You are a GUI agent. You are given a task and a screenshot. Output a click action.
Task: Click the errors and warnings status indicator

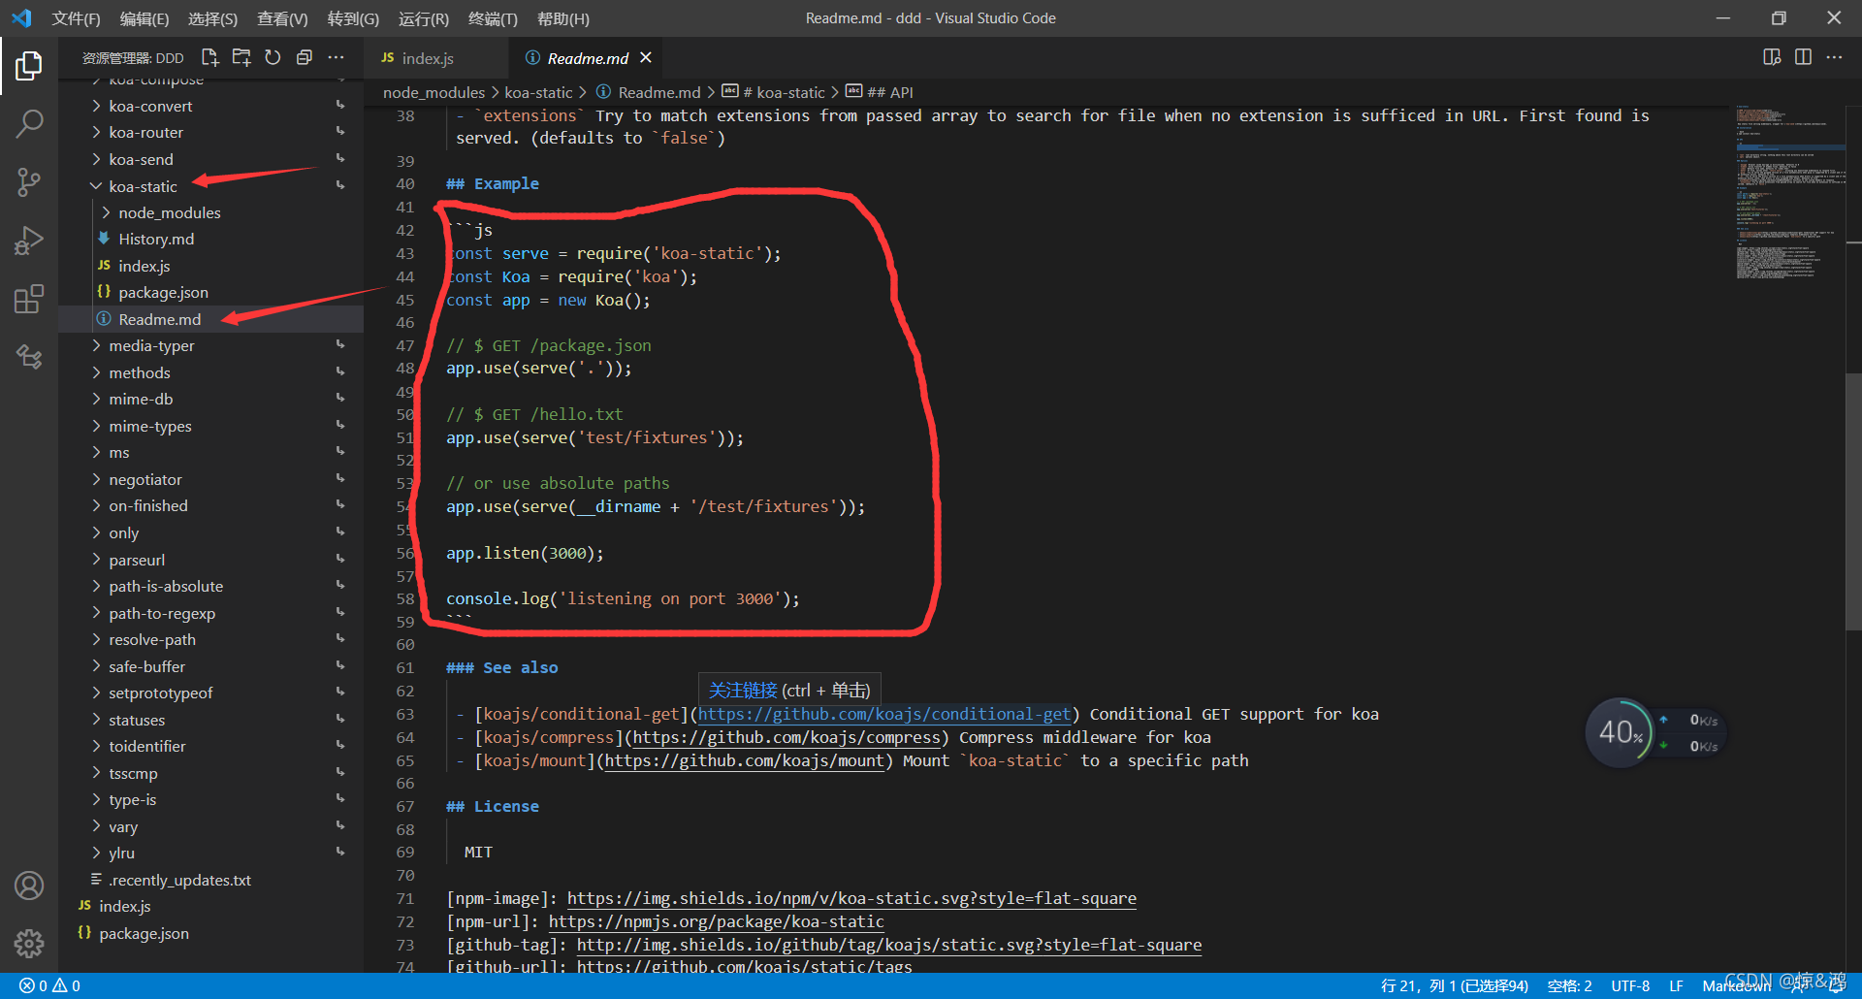coord(49,985)
